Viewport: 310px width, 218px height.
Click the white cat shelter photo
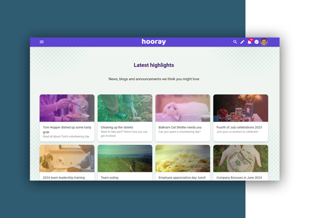(x=183, y=108)
